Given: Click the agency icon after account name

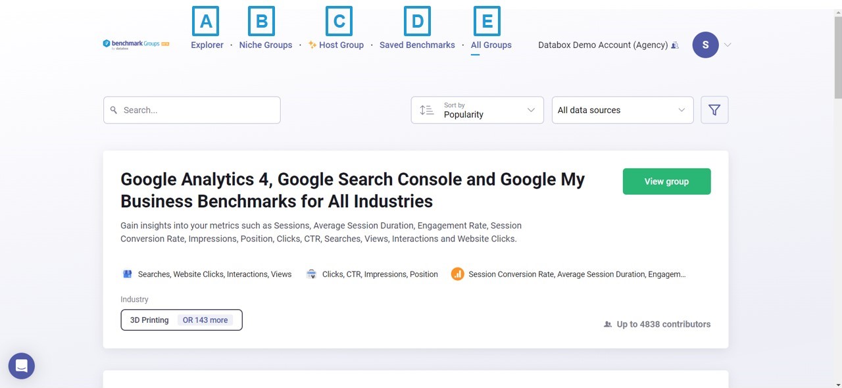Looking at the screenshot, I should 675,45.
